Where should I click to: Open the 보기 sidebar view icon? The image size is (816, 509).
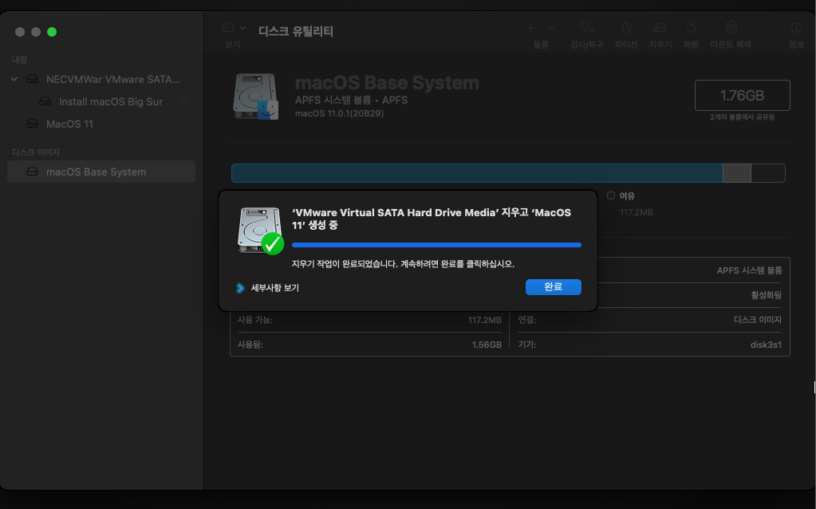click(227, 28)
